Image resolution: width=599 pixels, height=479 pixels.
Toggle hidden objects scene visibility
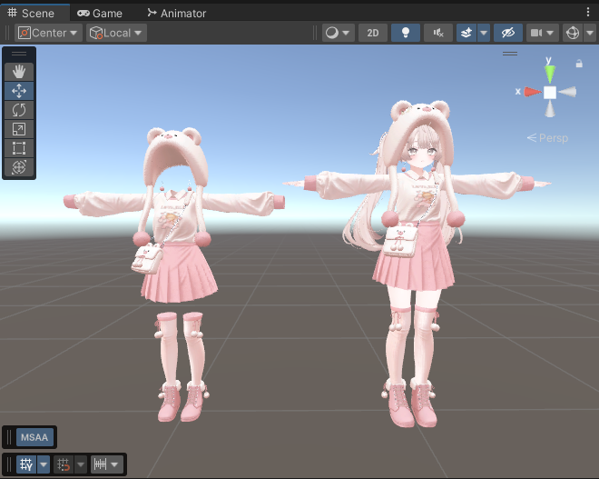507,33
